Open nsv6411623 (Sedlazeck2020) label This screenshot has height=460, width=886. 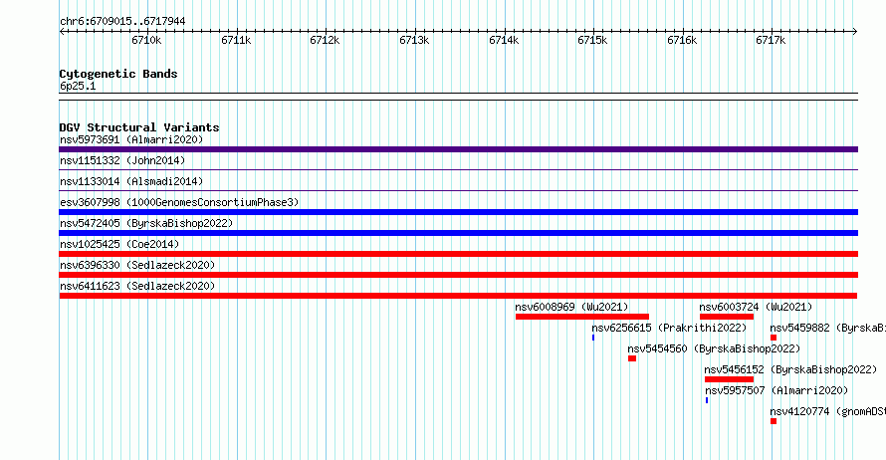137,286
